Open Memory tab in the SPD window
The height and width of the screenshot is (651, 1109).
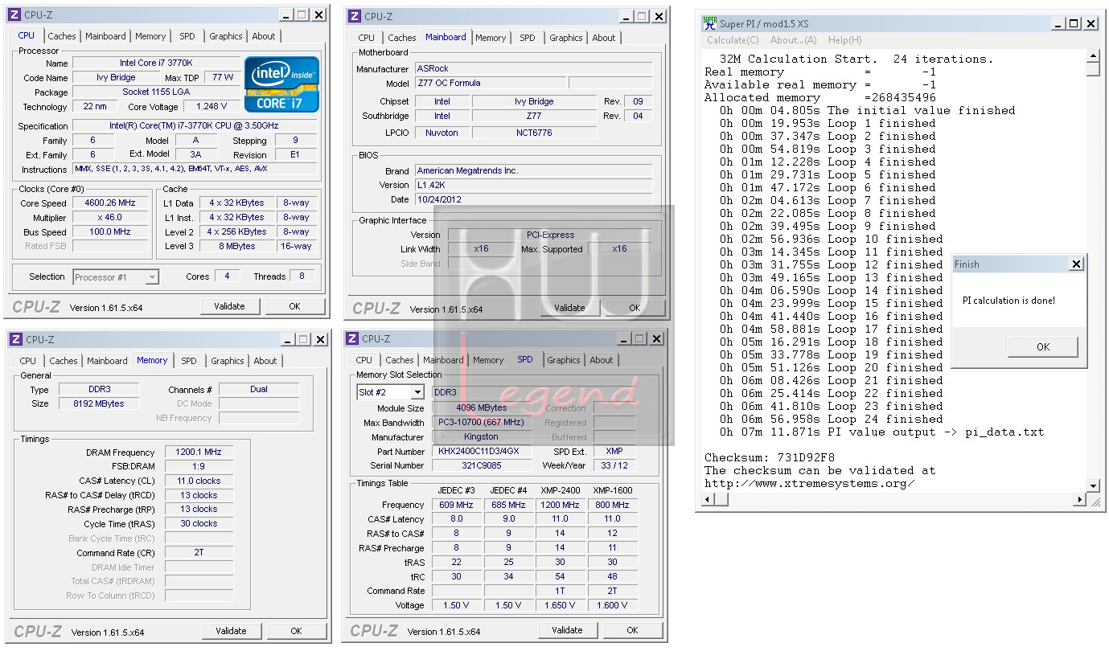click(488, 360)
